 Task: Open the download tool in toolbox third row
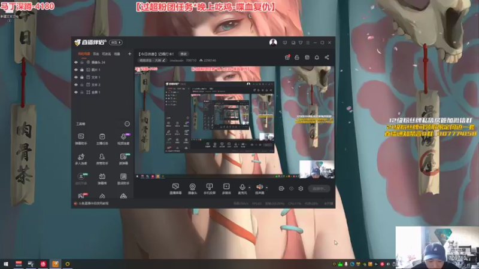(81, 179)
